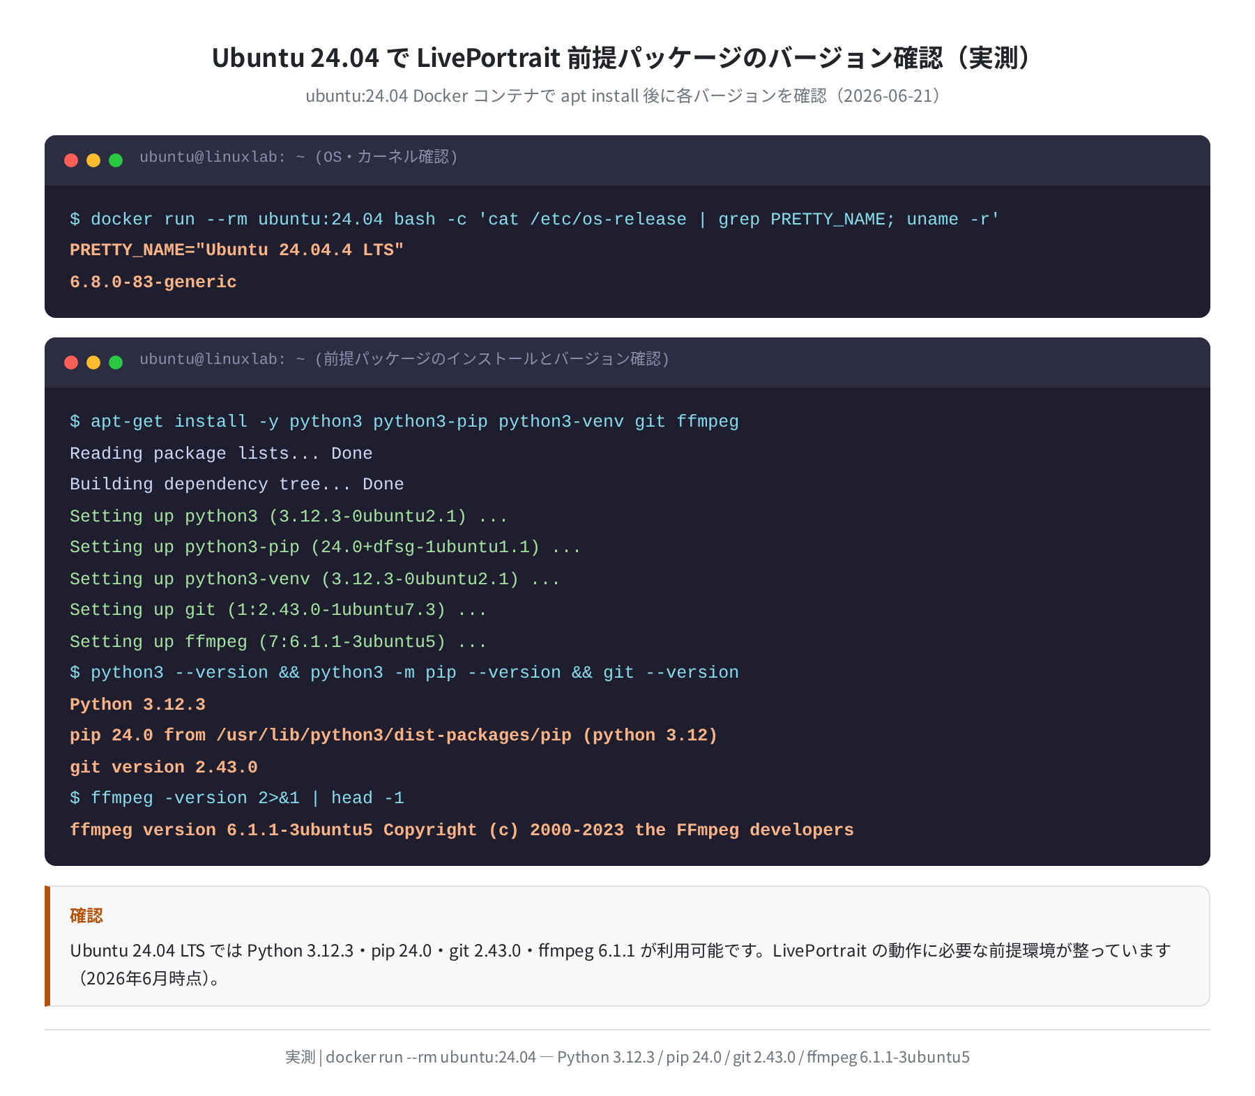This screenshot has height=1096, width=1255.
Task: Select 'Setting up python3-venv' line
Action: 314,579
